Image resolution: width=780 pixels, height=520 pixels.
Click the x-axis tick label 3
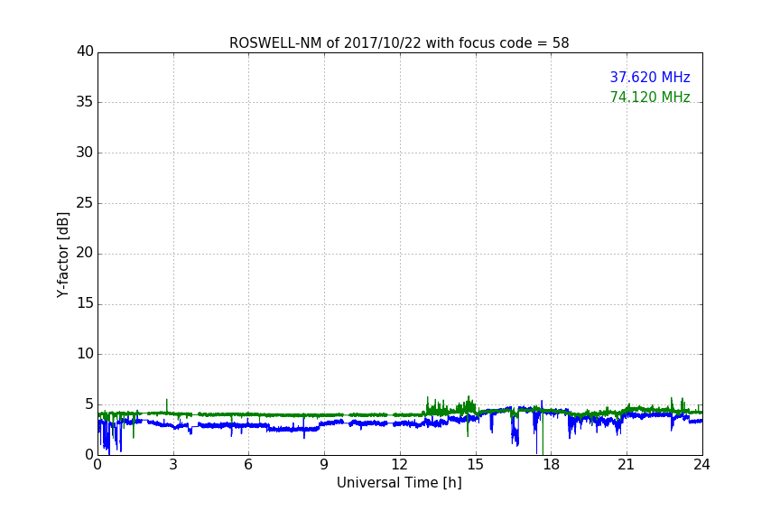click(x=173, y=465)
